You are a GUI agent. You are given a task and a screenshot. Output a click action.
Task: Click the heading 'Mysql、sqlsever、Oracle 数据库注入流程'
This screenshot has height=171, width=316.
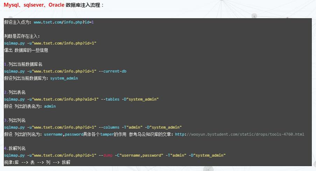click(x=54, y=5)
